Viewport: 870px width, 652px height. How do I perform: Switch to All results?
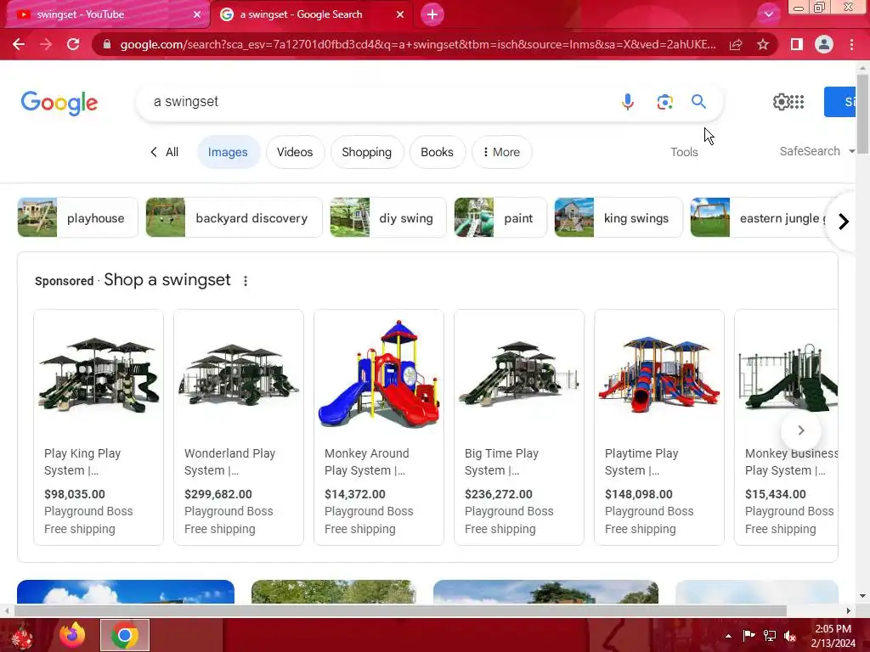tap(164, 152)
